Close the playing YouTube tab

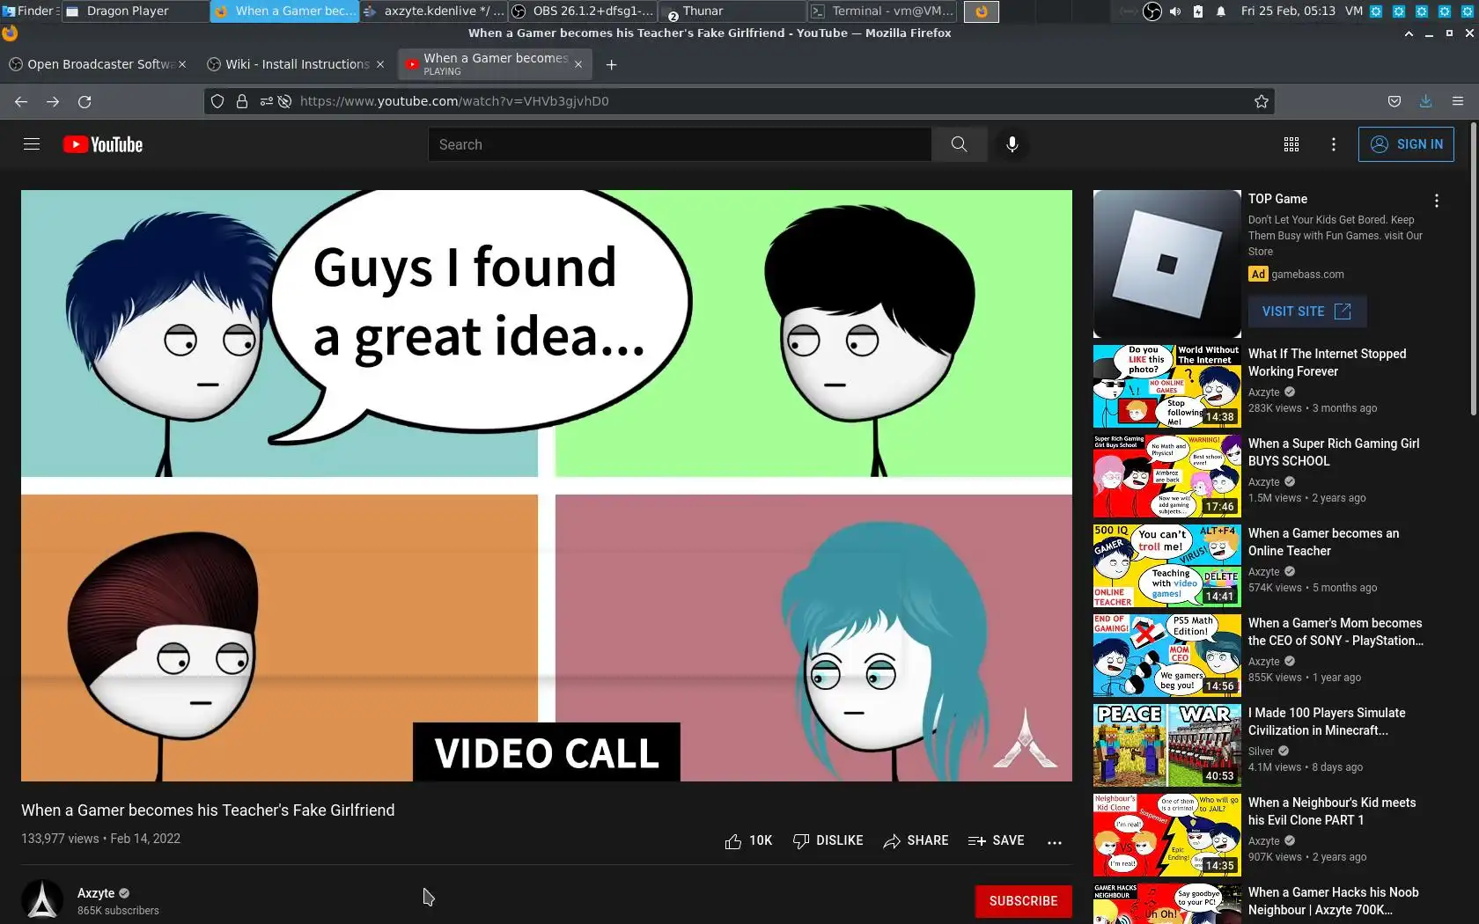(578, 64)
